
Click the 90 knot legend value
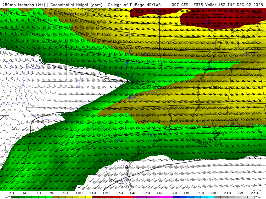point(66,193)
